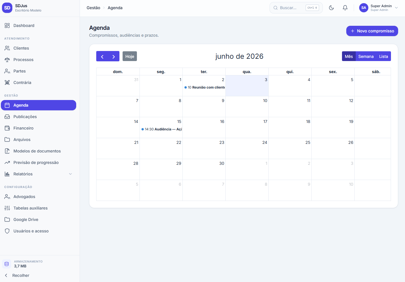Click Gestão breadcrumb link
The width and height of the screenshot is (405, 282).
(x=93, y=8)
